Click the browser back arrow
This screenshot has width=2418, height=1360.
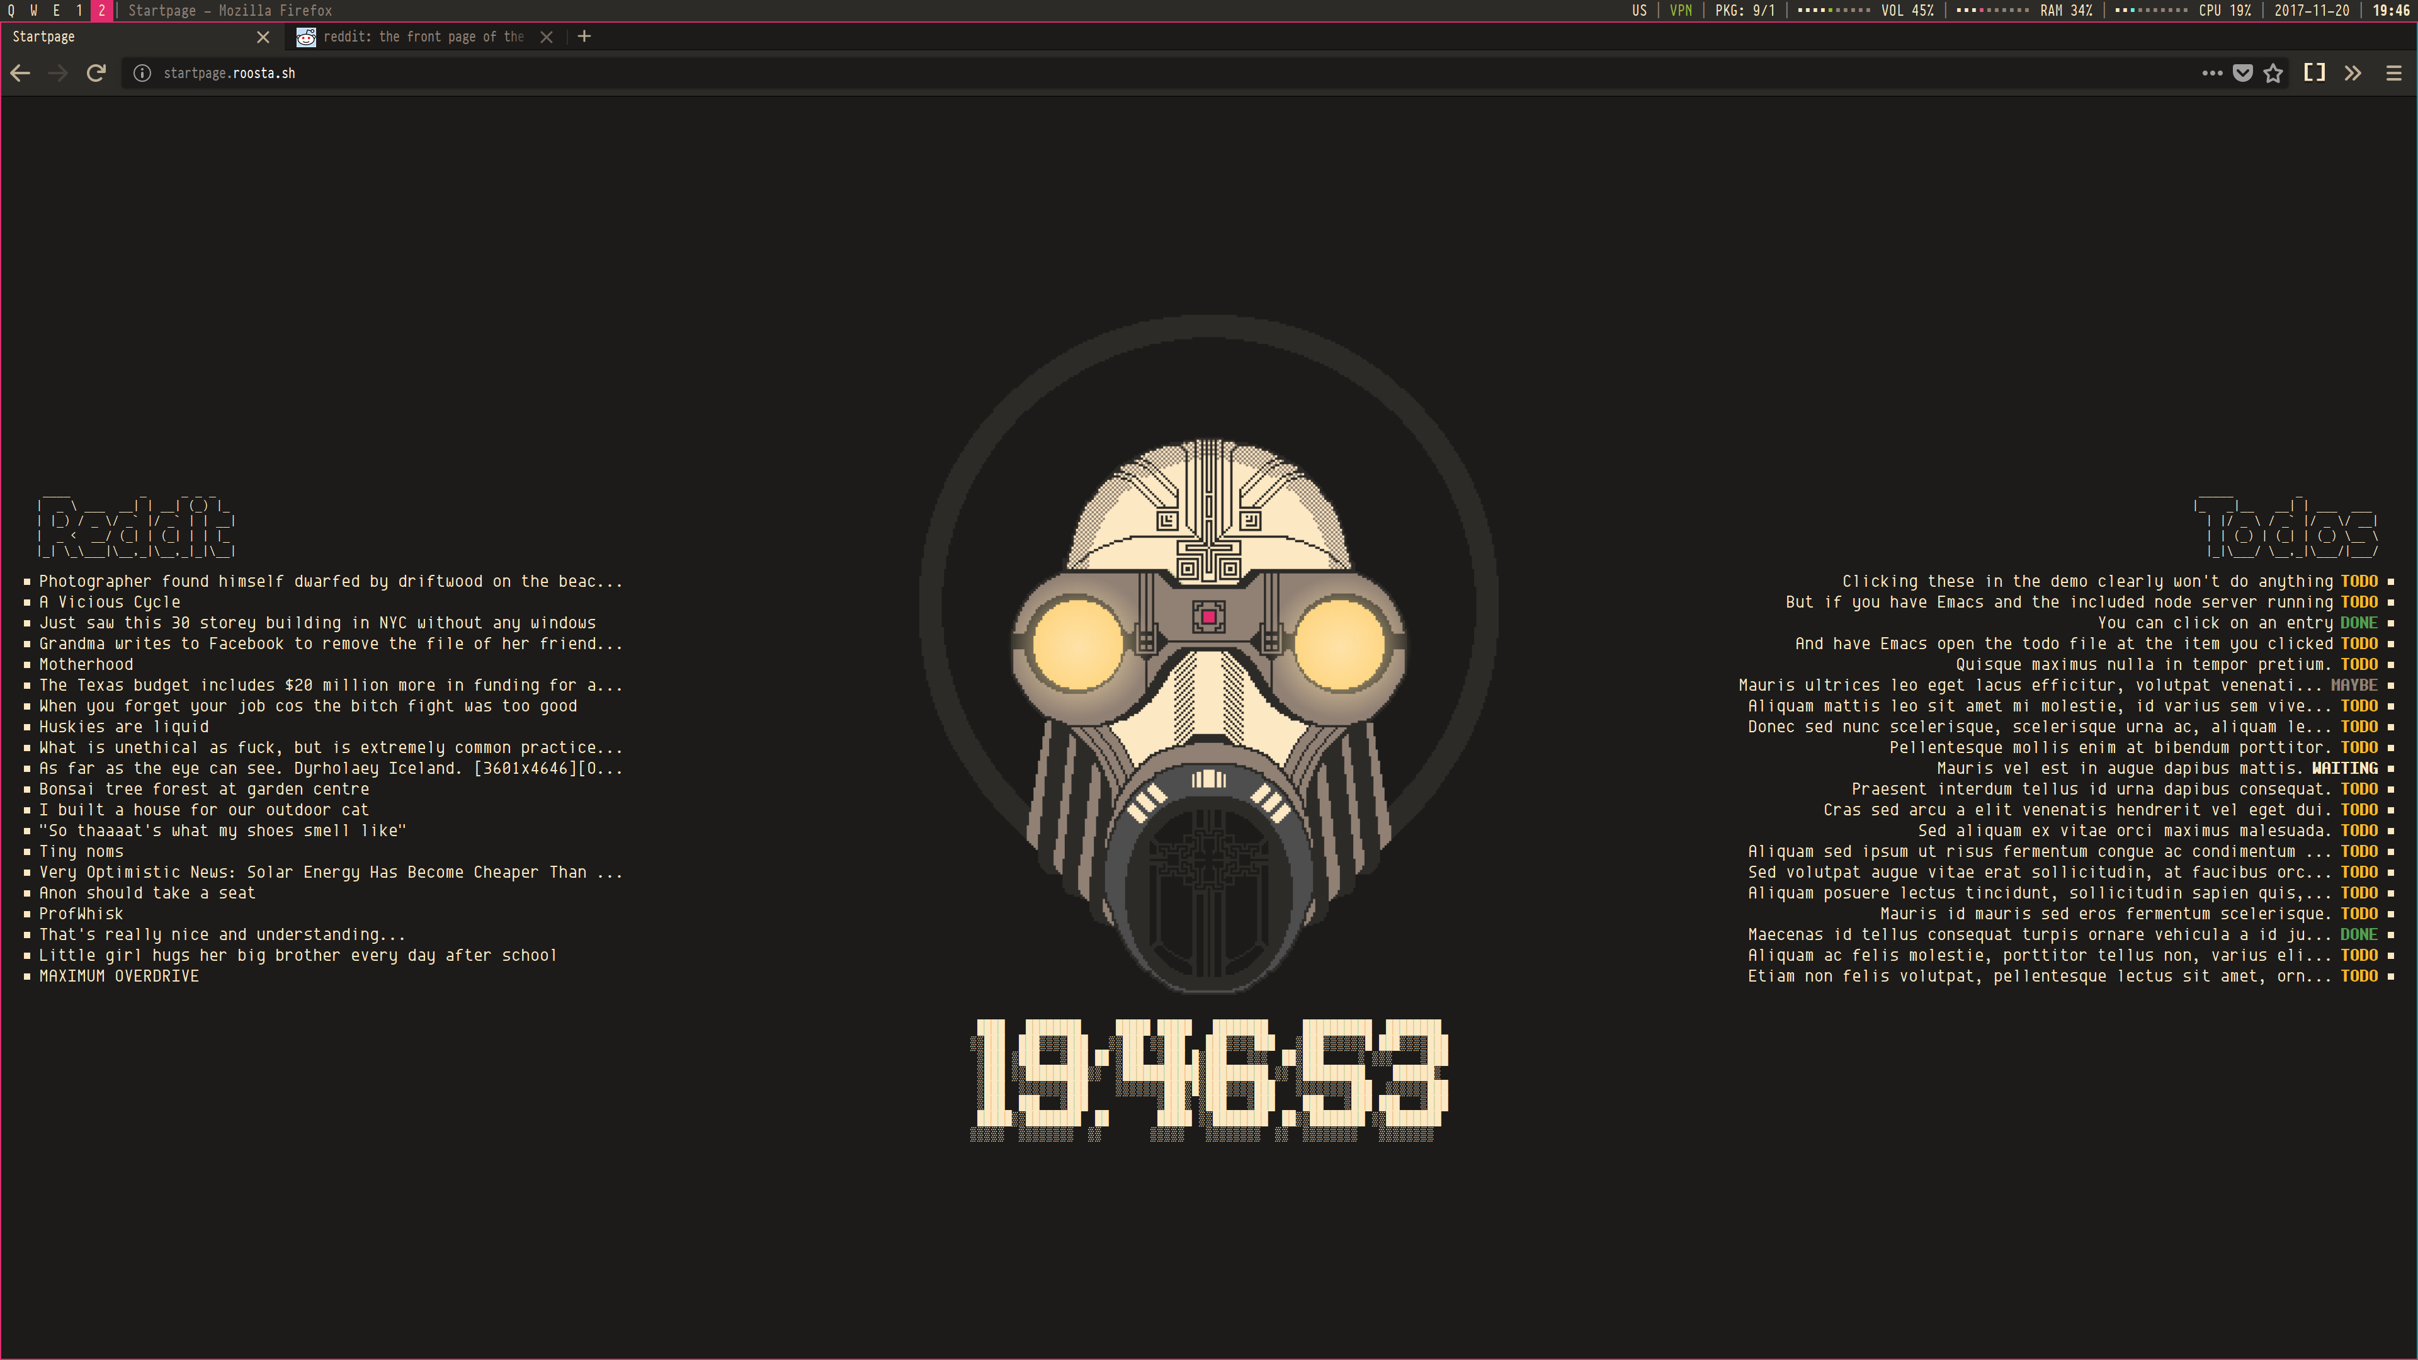point(21,73)
